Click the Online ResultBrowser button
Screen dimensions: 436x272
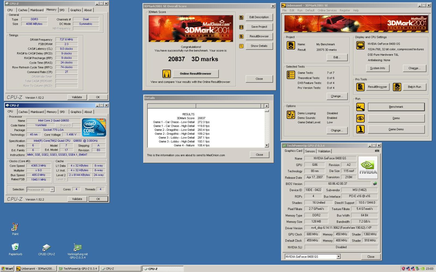point(195,73)
